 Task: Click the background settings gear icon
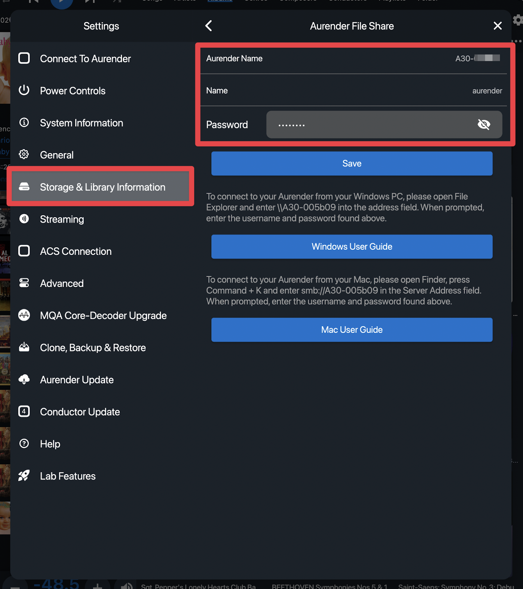[518, 20]
